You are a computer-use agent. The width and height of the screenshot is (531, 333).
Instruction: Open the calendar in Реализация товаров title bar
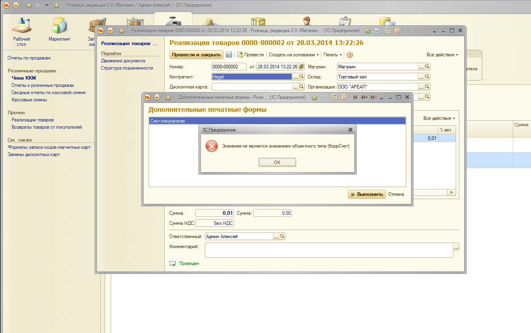pos(397,31)
